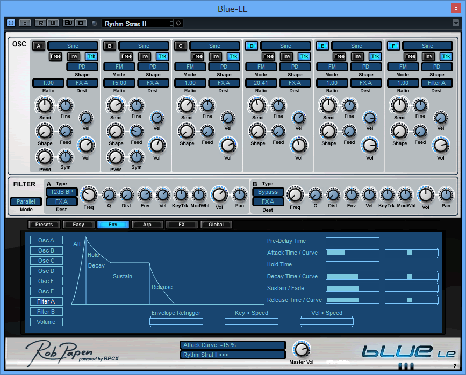Enable Free mode on oscillator A

55,56
